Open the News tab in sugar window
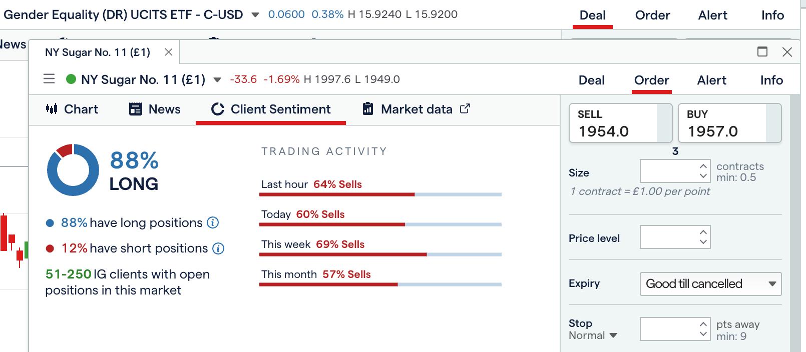Image resolution: width=806 pixels, height=352 pixels. pos(155,109)
